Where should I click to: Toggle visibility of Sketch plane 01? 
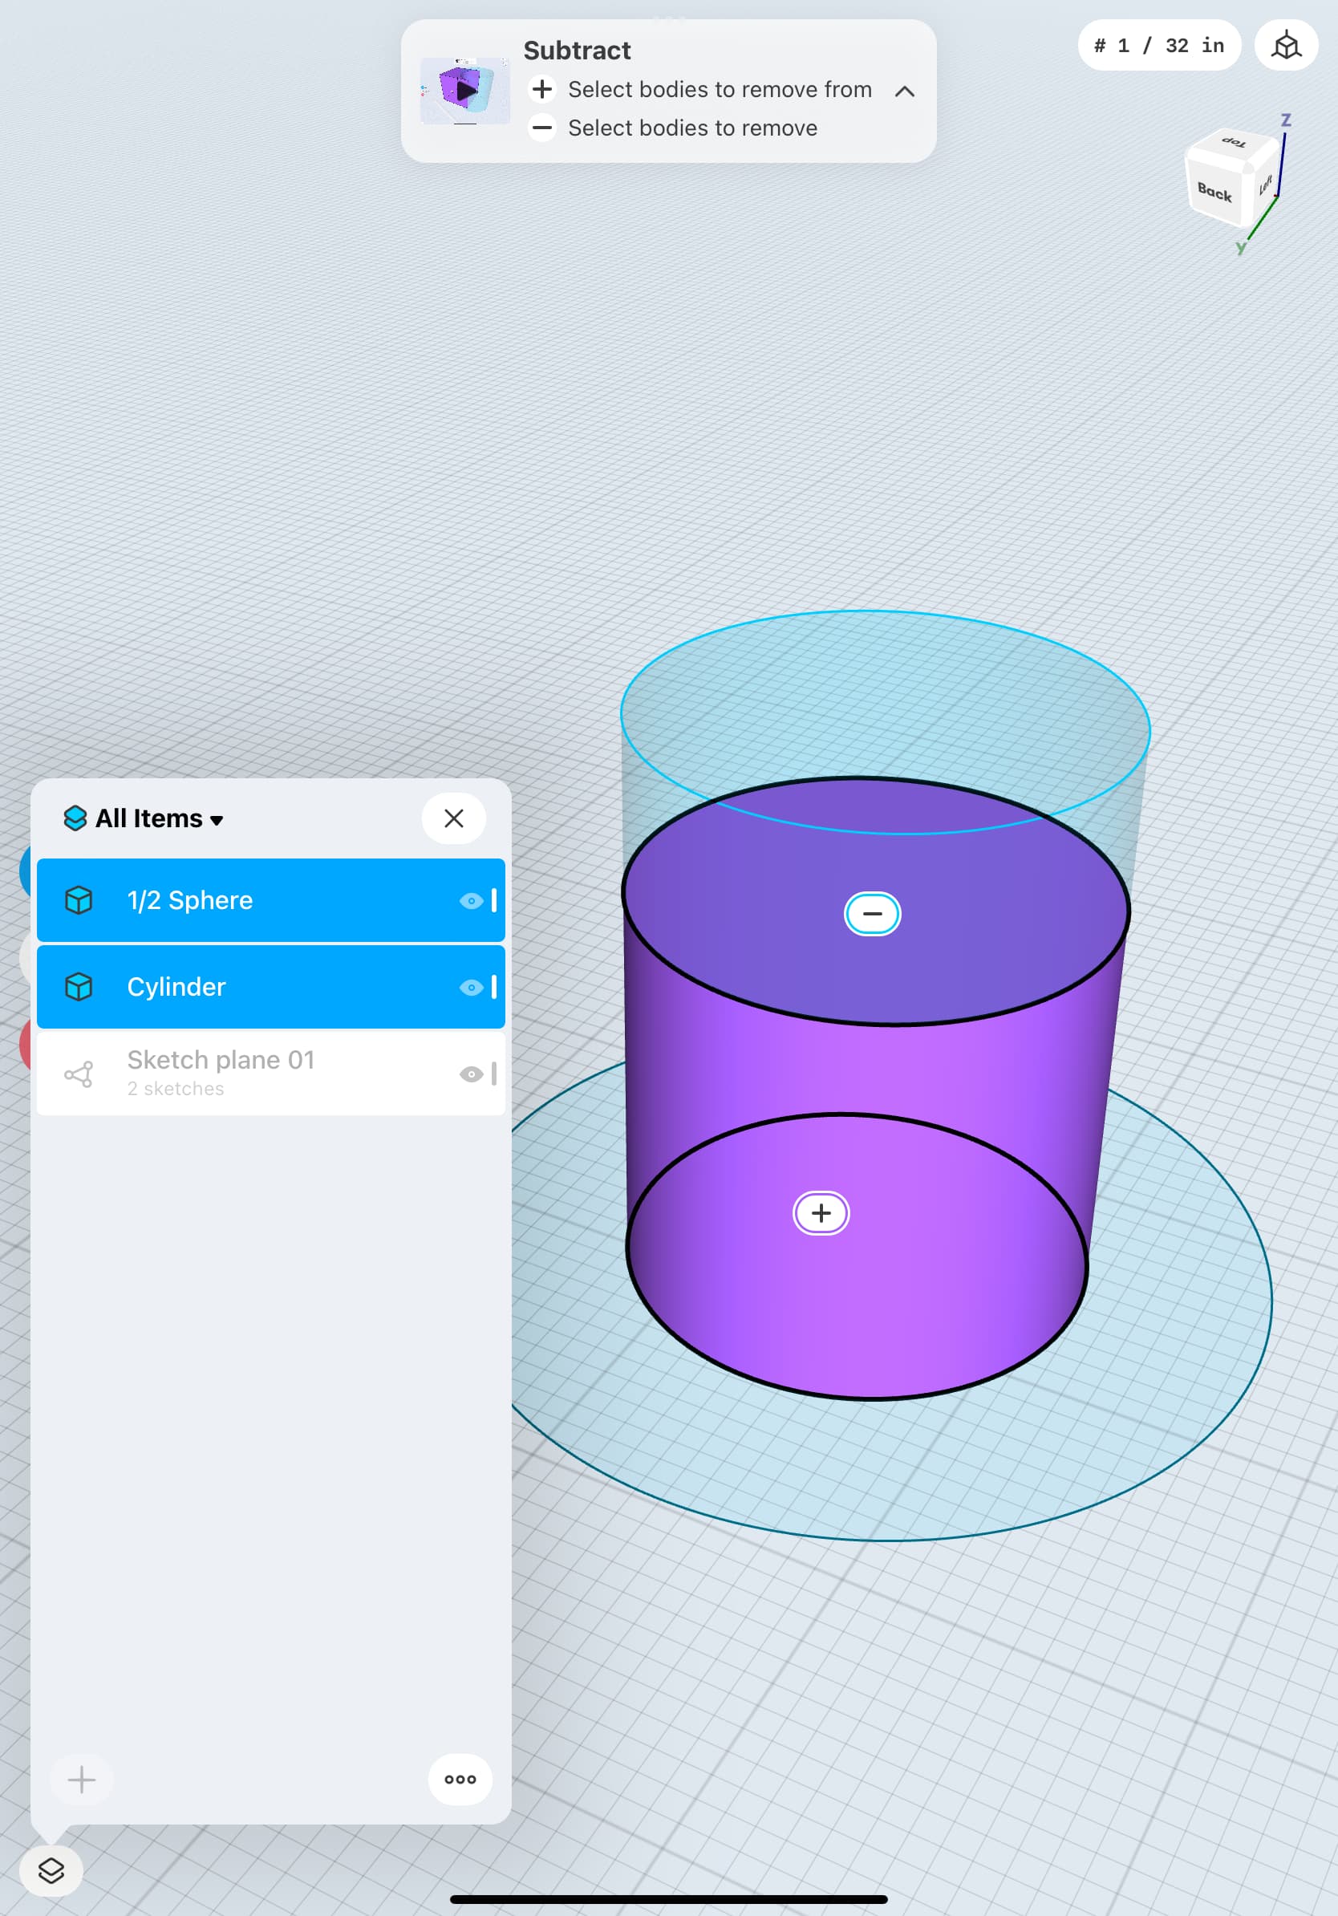(x=472, y=1075)
